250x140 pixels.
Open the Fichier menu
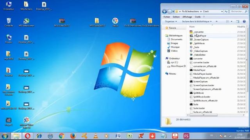(167, 17)
